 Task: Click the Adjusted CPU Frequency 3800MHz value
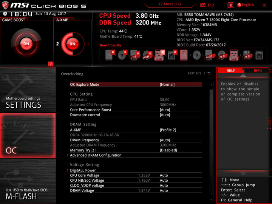pyautogui.click(x=168, y=105)
